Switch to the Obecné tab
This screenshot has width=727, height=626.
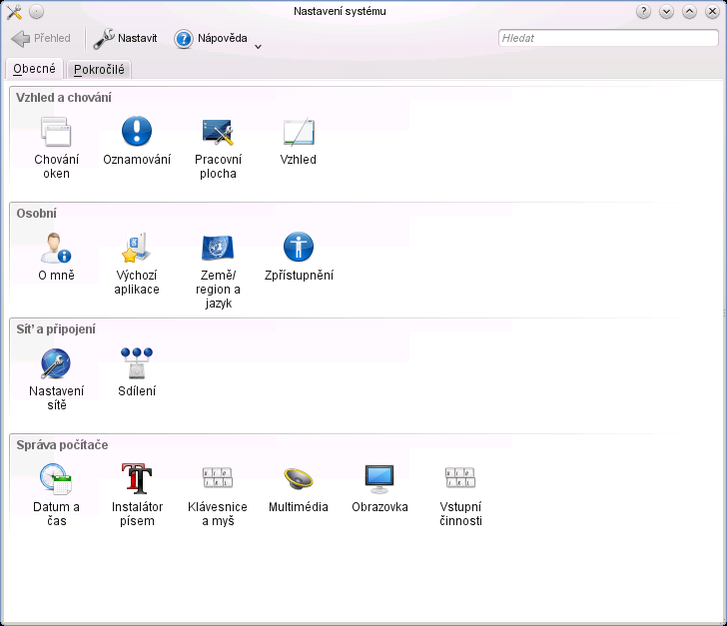pos(34,69)
